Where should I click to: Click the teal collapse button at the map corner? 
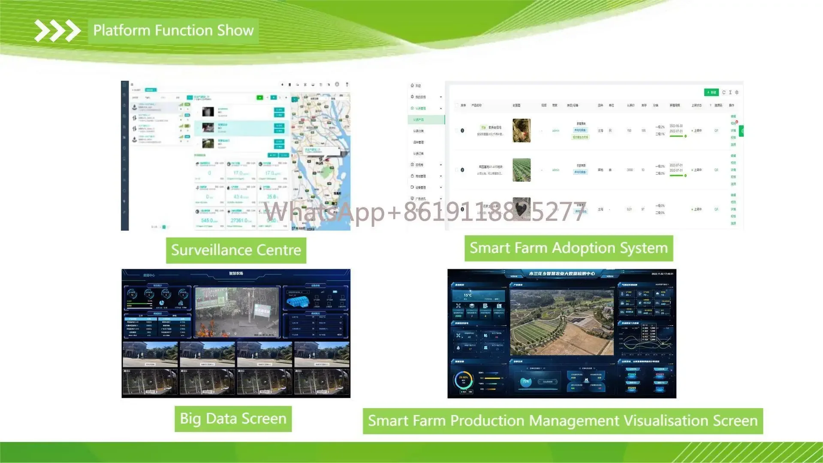pyautogui.click(x=295, y=99)
